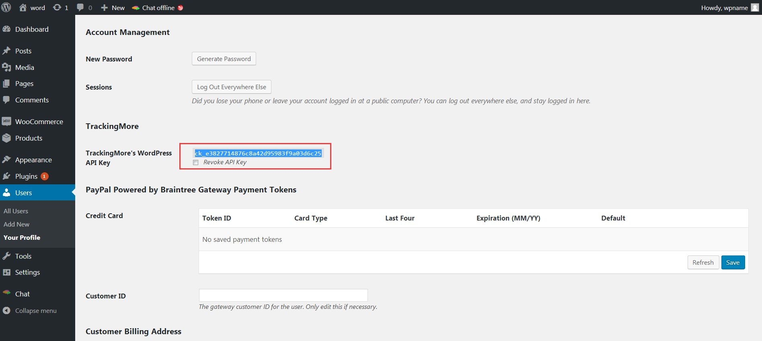Click Log Out Everywhere Else button

tap(232, 87)
